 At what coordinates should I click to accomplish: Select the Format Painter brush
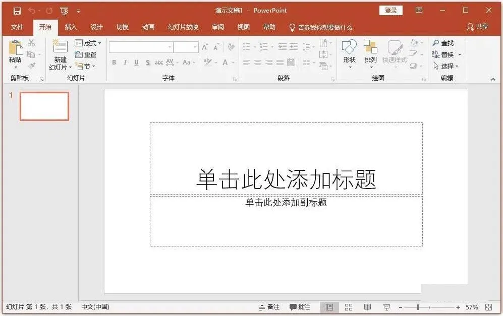[x=31, y=66]
